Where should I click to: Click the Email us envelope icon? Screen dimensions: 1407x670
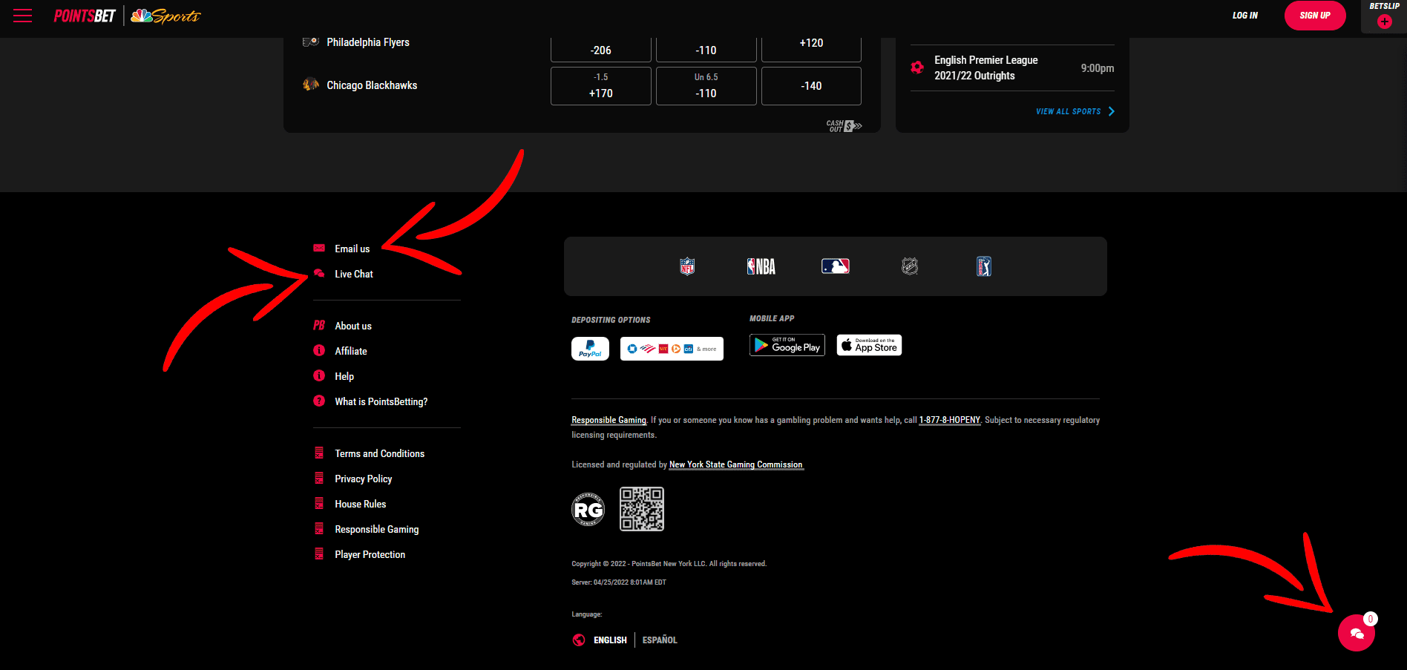coord(319,248)
